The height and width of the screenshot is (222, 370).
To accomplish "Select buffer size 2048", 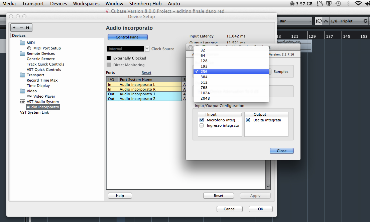I will [231, 98].
